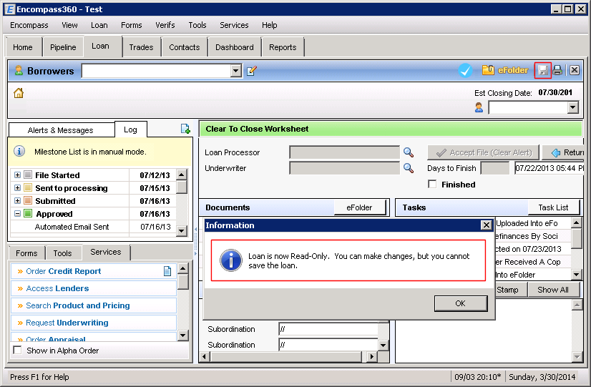
Task: Click the Underwriter search magnifier icon
Action: pyautogui.click(x=409, y=168)
